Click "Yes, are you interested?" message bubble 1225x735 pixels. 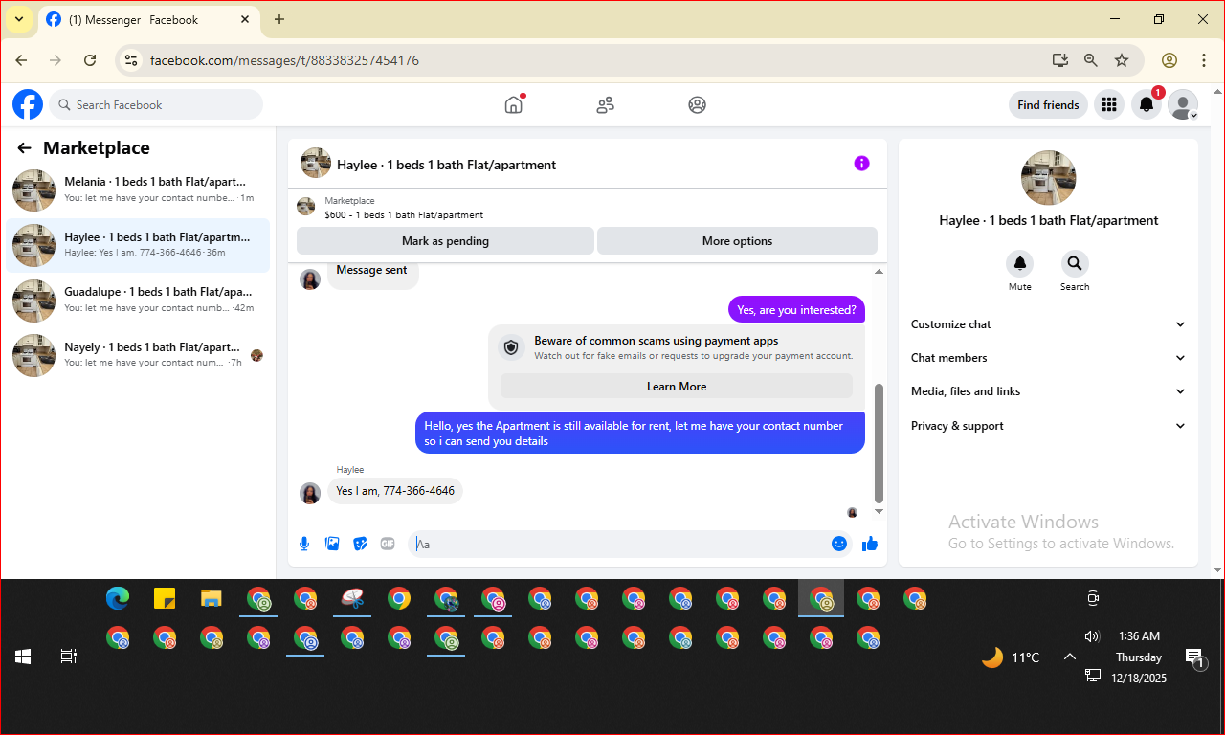pyautogui.click(x=797, y=310)
